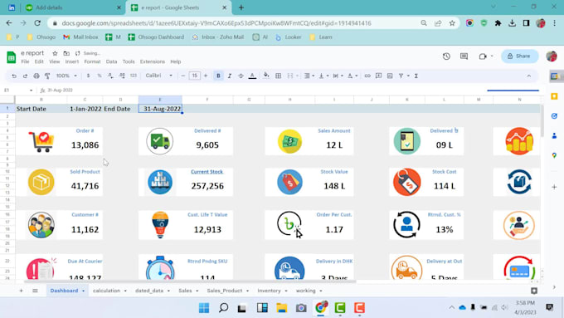
Task: Print the spreadsheet using printer icon
Action: pos(36,76)
